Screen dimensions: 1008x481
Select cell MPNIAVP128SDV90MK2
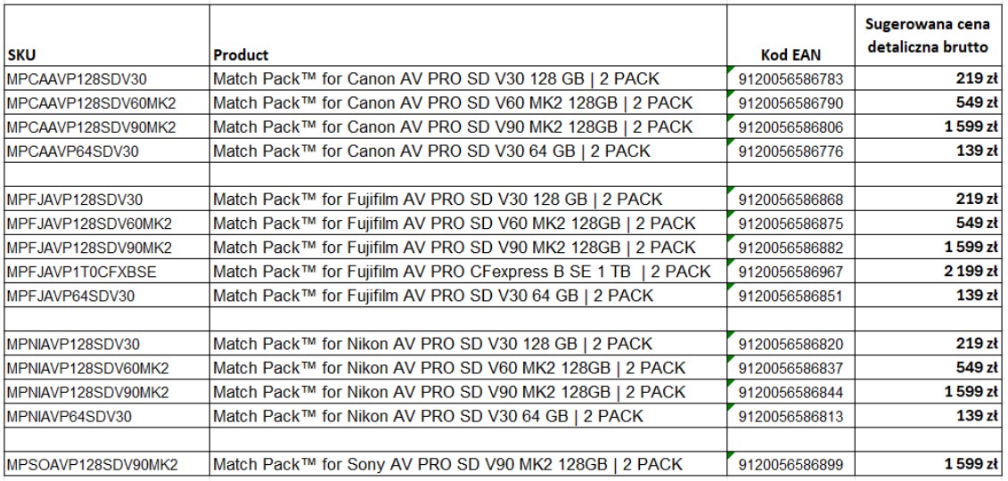107,392
